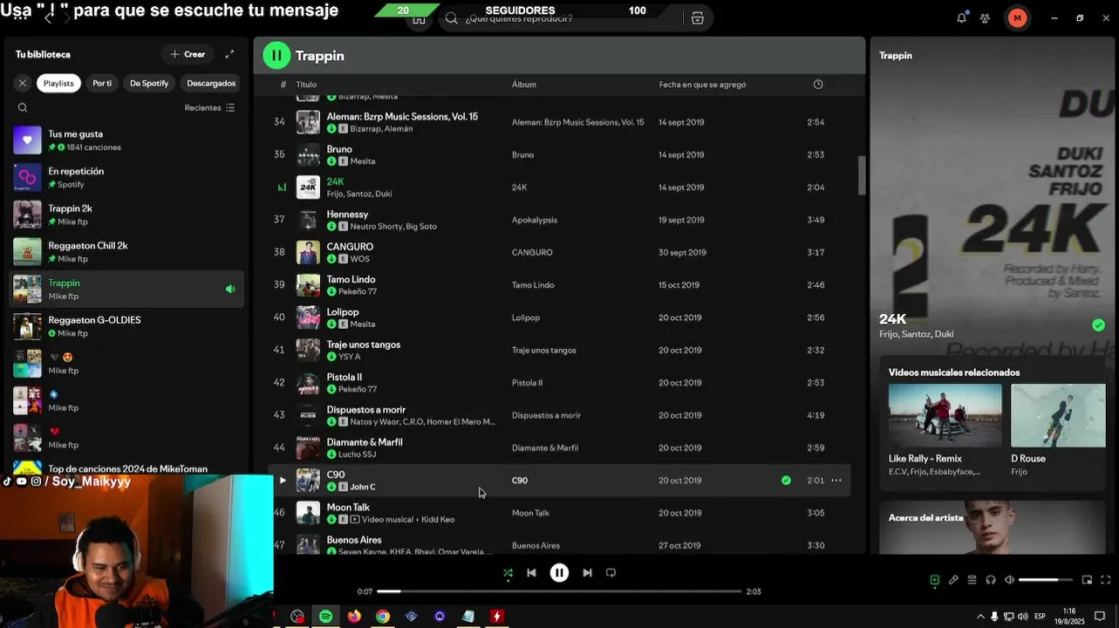Sort tracks by the Título column header
This screenshot has width=1119, height=628.
click(x=306, y=85)
